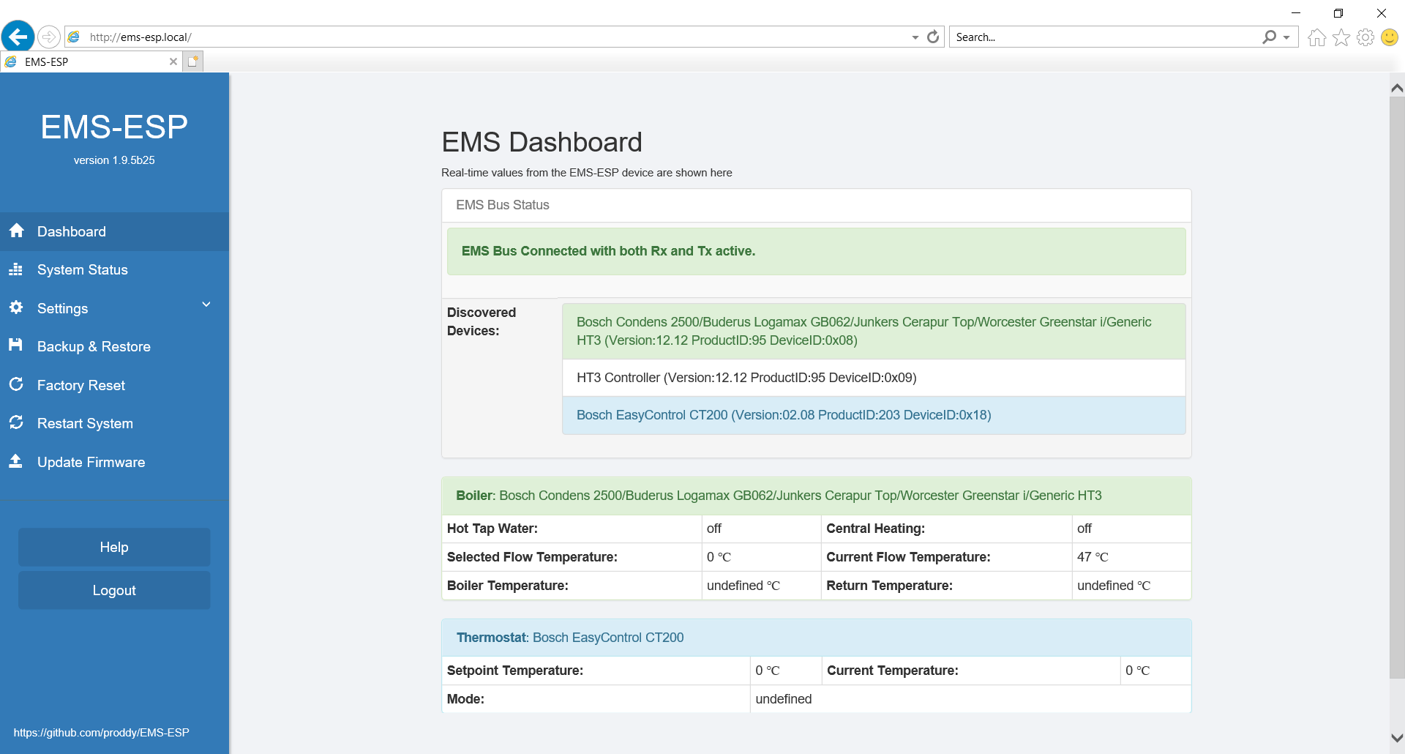The image size is (1405, 754).
Task: Click the browser Search input field
Action: (x=1105, y=37)
